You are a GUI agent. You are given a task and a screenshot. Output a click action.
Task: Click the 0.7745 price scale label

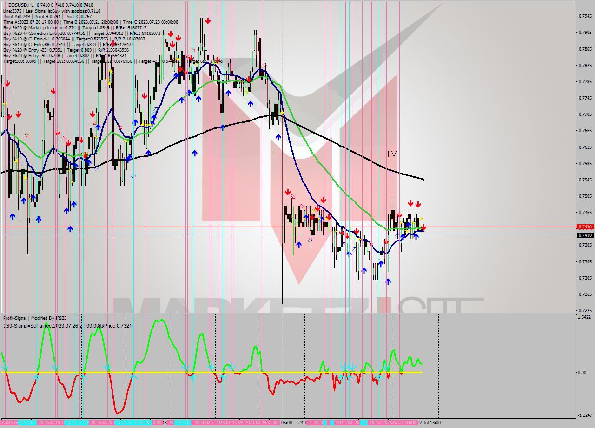click(x=585, y=98)
